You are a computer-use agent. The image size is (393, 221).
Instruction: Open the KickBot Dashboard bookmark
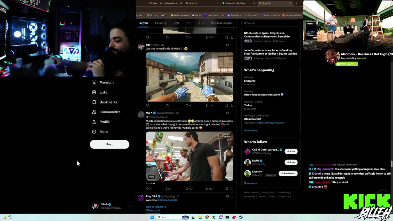click(x=179, y=15)
